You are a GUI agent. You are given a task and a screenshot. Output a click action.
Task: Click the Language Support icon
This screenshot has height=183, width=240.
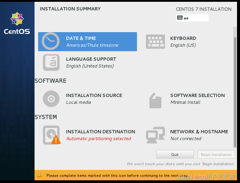pyautogui.click(x=51, y=62)
